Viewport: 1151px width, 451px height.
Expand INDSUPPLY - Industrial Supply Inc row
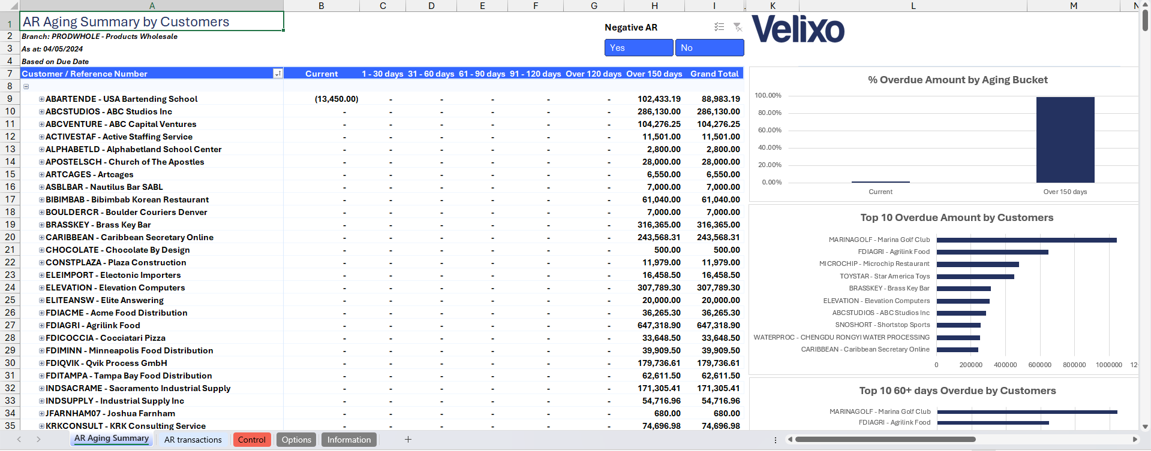[x=42, y=401]
